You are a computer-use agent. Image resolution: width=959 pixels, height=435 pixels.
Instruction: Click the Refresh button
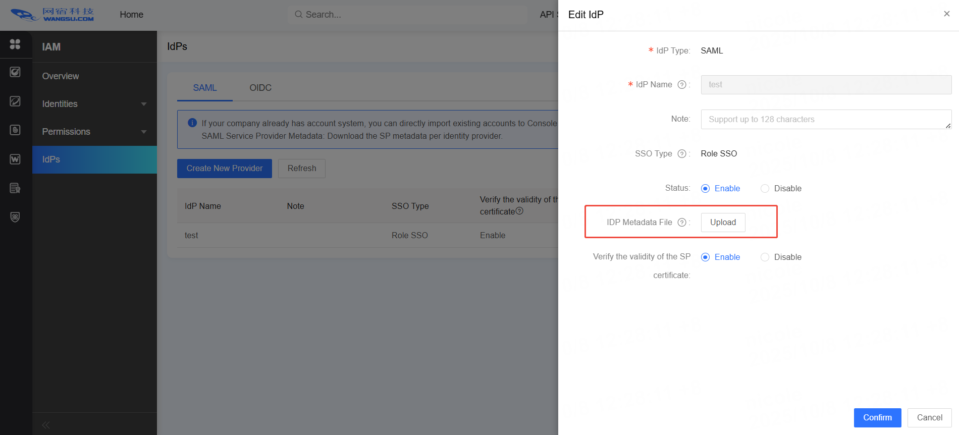(x=302, y=169)
